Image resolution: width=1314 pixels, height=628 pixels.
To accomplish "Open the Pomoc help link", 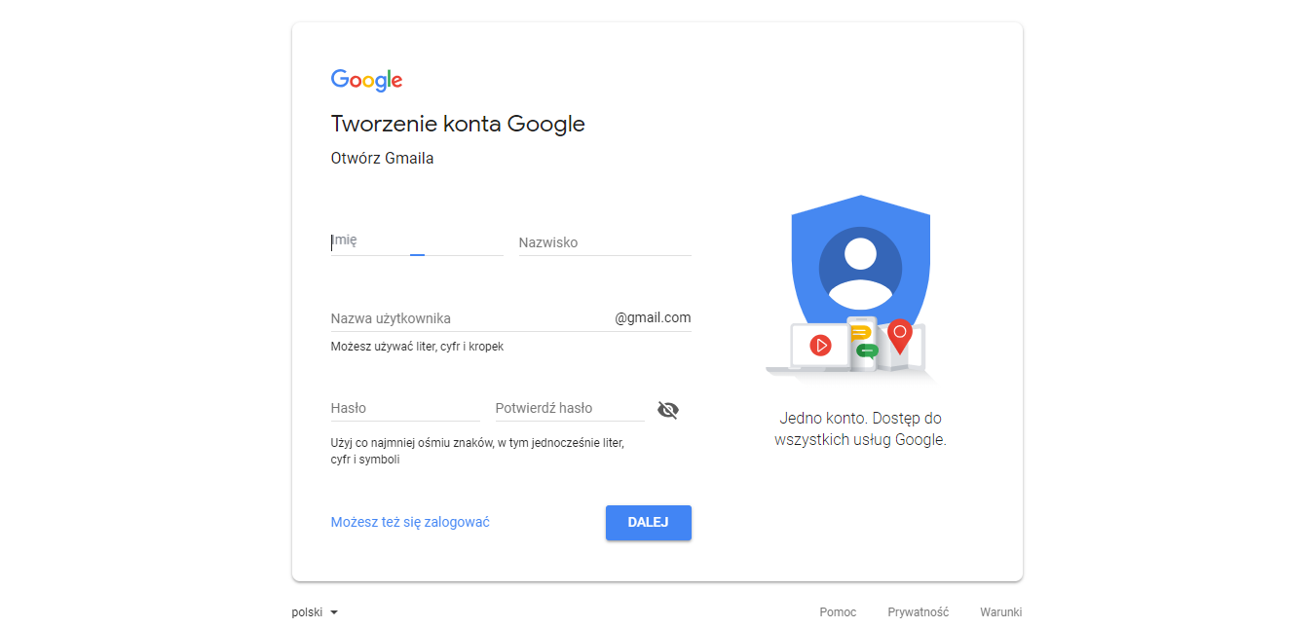I will pos(838,612).
